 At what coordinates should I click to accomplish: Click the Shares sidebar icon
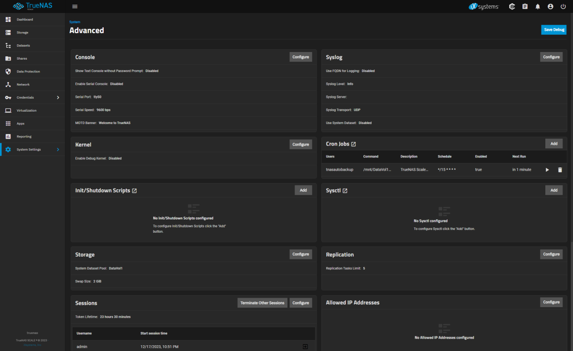(x=8, y=58)
